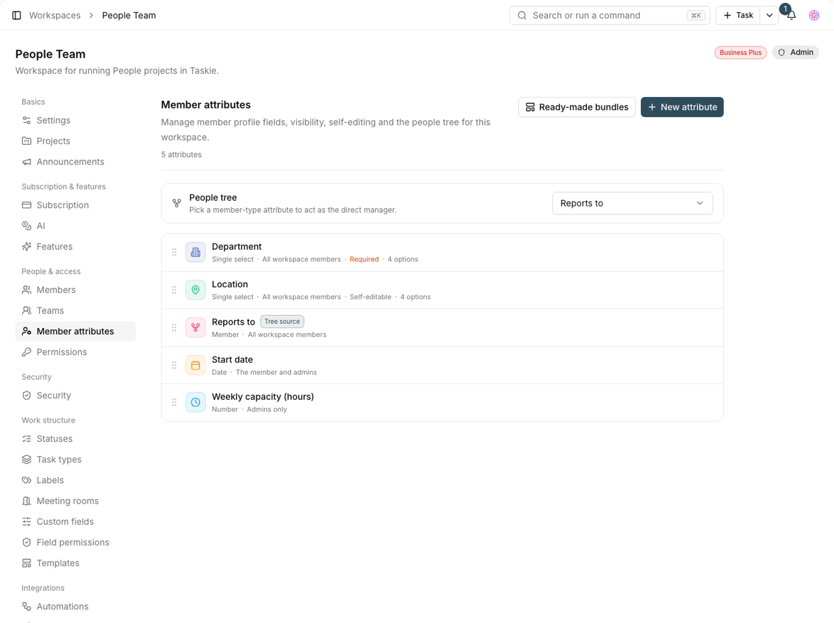Toggle the sidebar panel icon
This screenshot has height=623, width=834.
[x=17, y=16]
